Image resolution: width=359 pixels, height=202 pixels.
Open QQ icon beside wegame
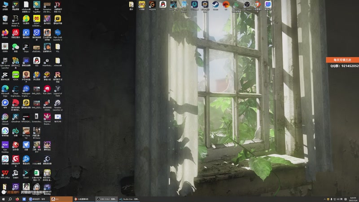[163, 5]
